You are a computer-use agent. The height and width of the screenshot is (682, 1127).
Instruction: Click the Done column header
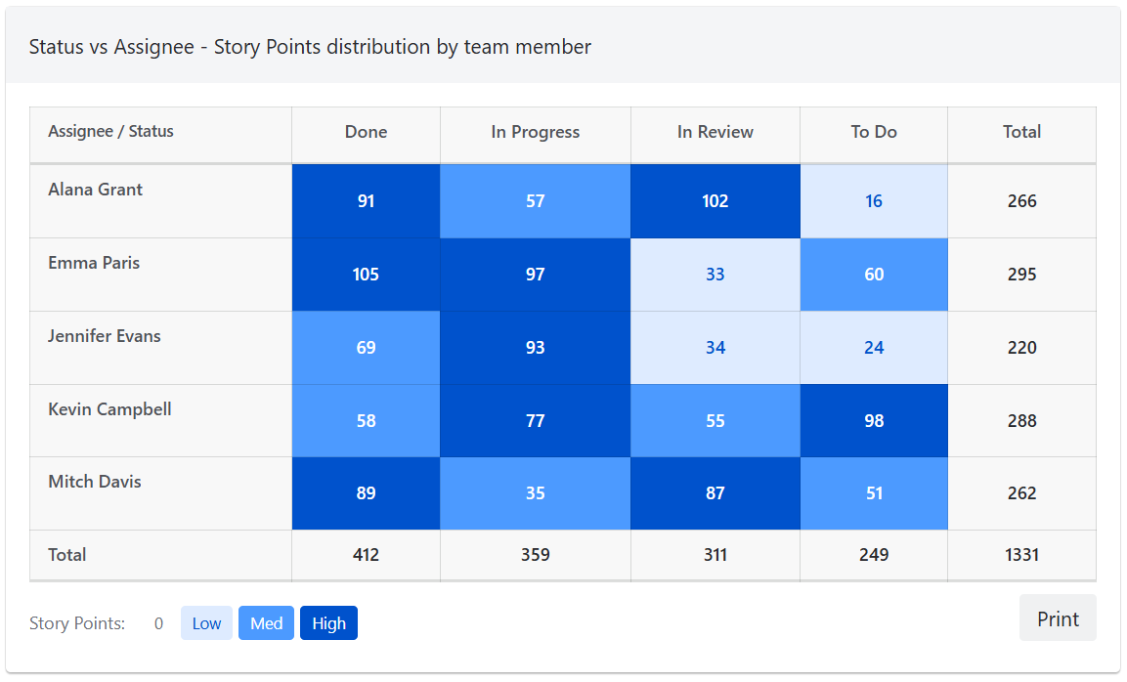coord(366,132)
